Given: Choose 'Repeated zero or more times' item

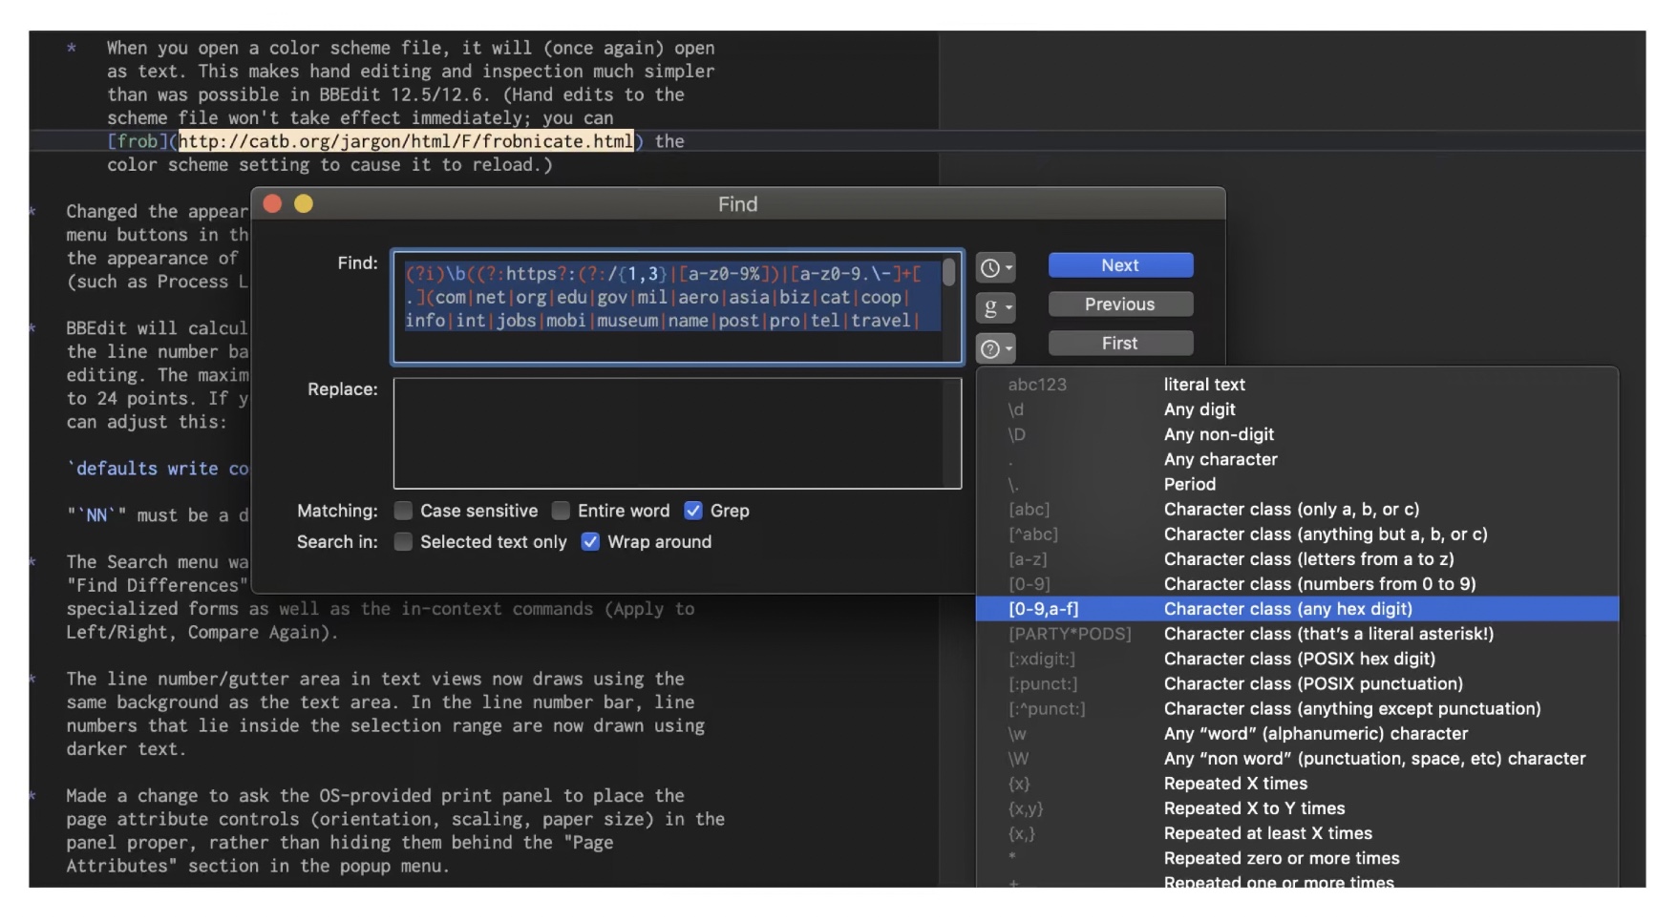Looking at the screenshot, I should (x=1297, y=858).
